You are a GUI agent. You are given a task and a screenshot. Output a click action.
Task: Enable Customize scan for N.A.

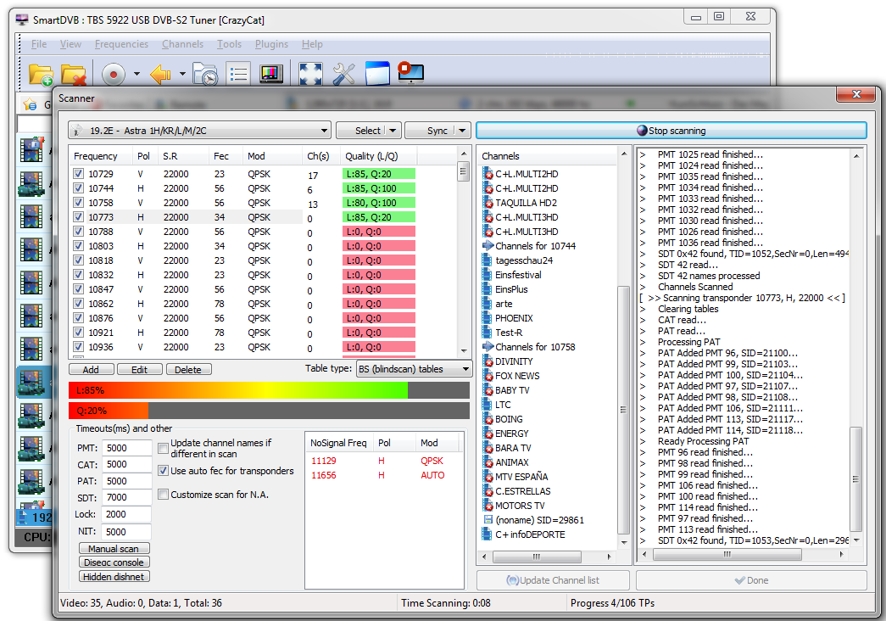point(164,495)
